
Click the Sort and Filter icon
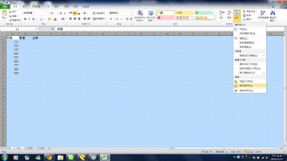click(x=263, y=13)
